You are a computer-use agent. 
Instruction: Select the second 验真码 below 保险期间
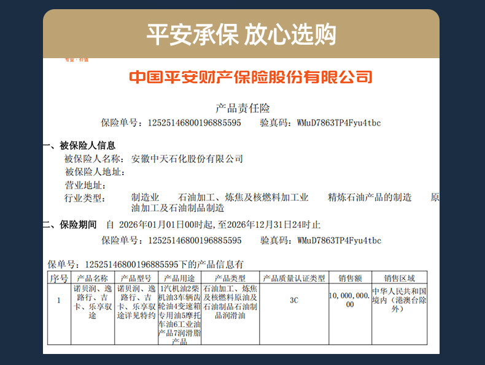(320, 240)
